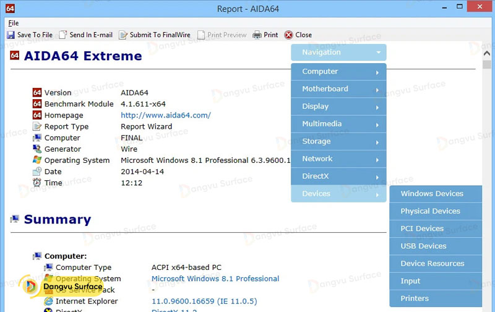Screen dimensions: 495x312
Task: Click the Save To File label
Action: click(35, 35)
